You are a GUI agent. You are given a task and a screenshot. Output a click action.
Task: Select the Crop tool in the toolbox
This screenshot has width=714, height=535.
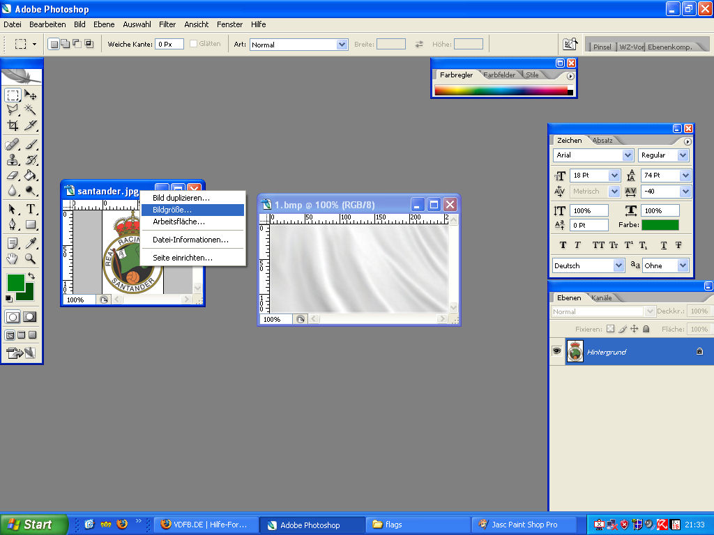13,126
